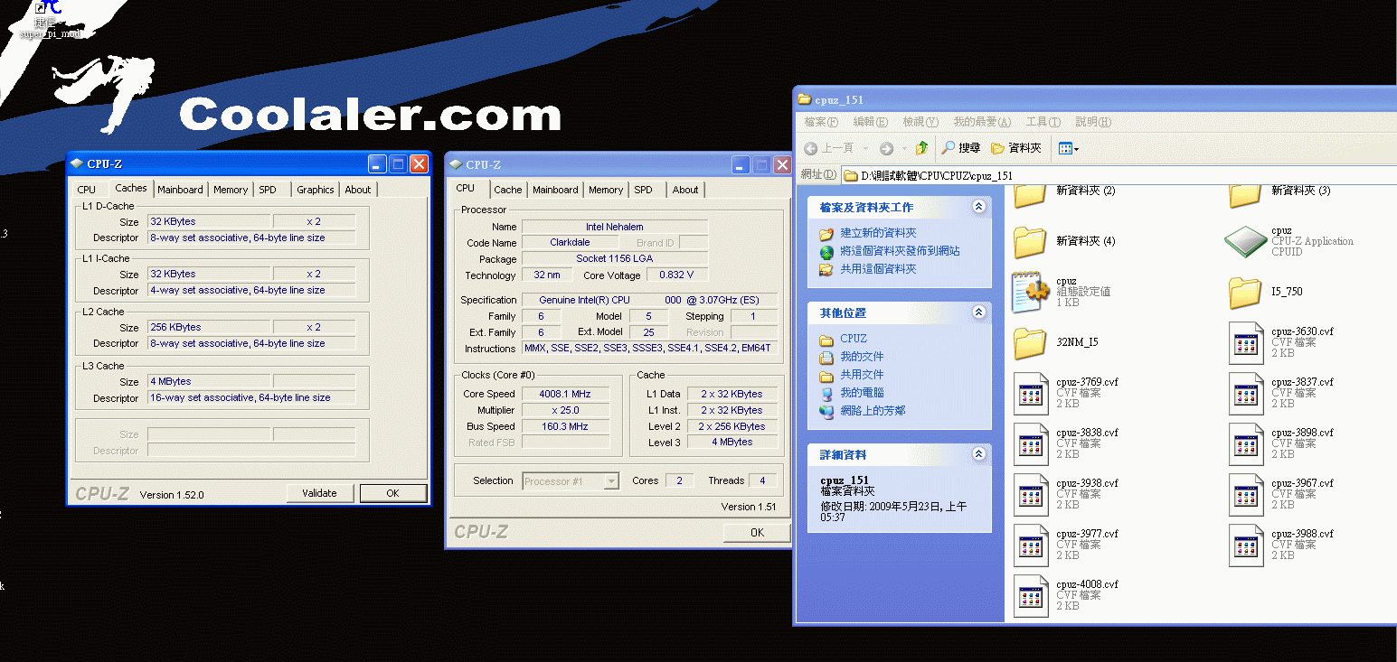The width and height of the screenshot is (1397, 662).
Task: Open the Back button history dropdown arrow
Action: (865, 148)
